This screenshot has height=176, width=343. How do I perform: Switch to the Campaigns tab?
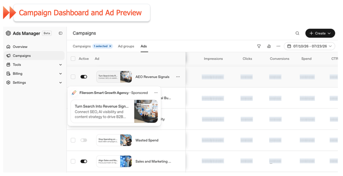pyautogui.click(x=82, y=46)
